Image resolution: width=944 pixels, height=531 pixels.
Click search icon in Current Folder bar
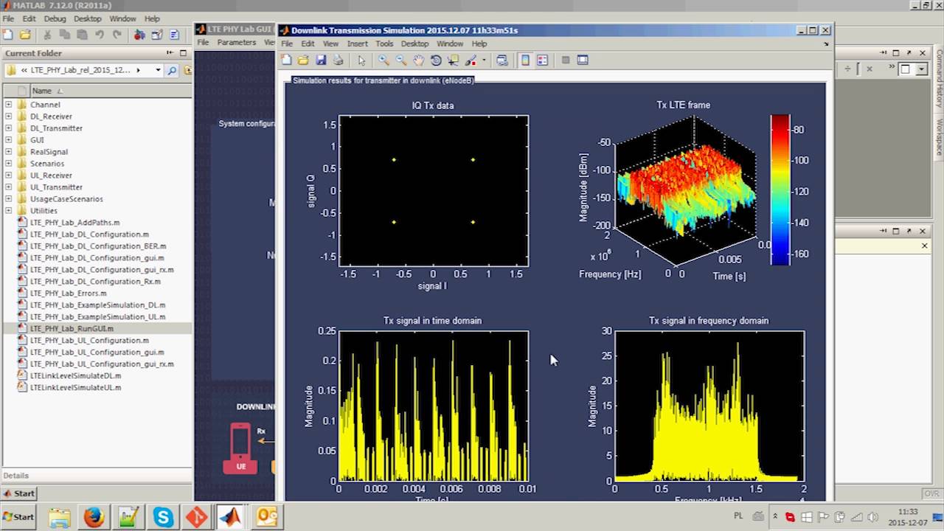coord(172,71)
